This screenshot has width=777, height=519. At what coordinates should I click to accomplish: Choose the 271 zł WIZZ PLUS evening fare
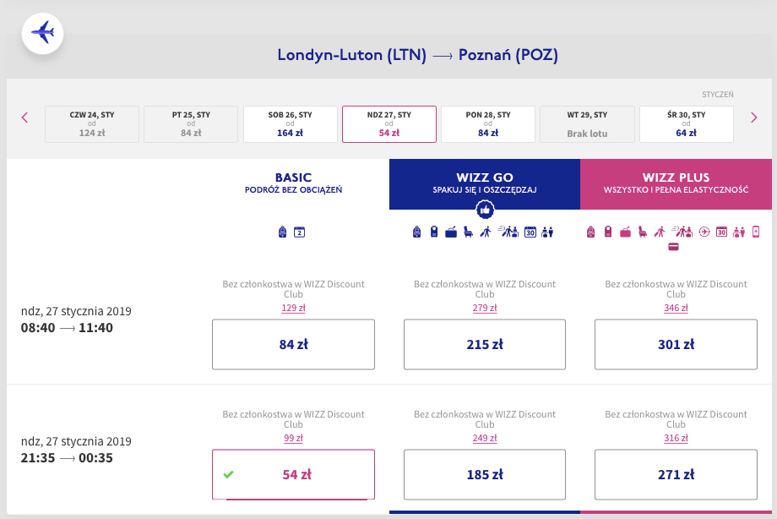[676, 474]
